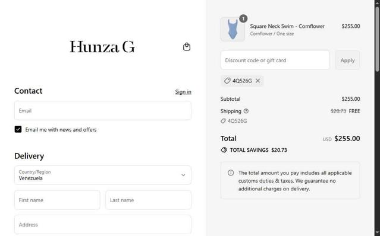
Task: Click the FREE shipping label
Action: point(354,111)
